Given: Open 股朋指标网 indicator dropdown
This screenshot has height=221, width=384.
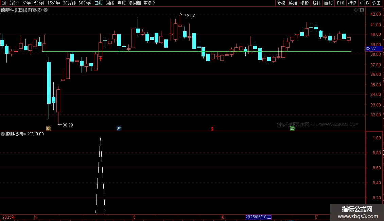Looking at the screenshot, I should (x=3, y=134).
